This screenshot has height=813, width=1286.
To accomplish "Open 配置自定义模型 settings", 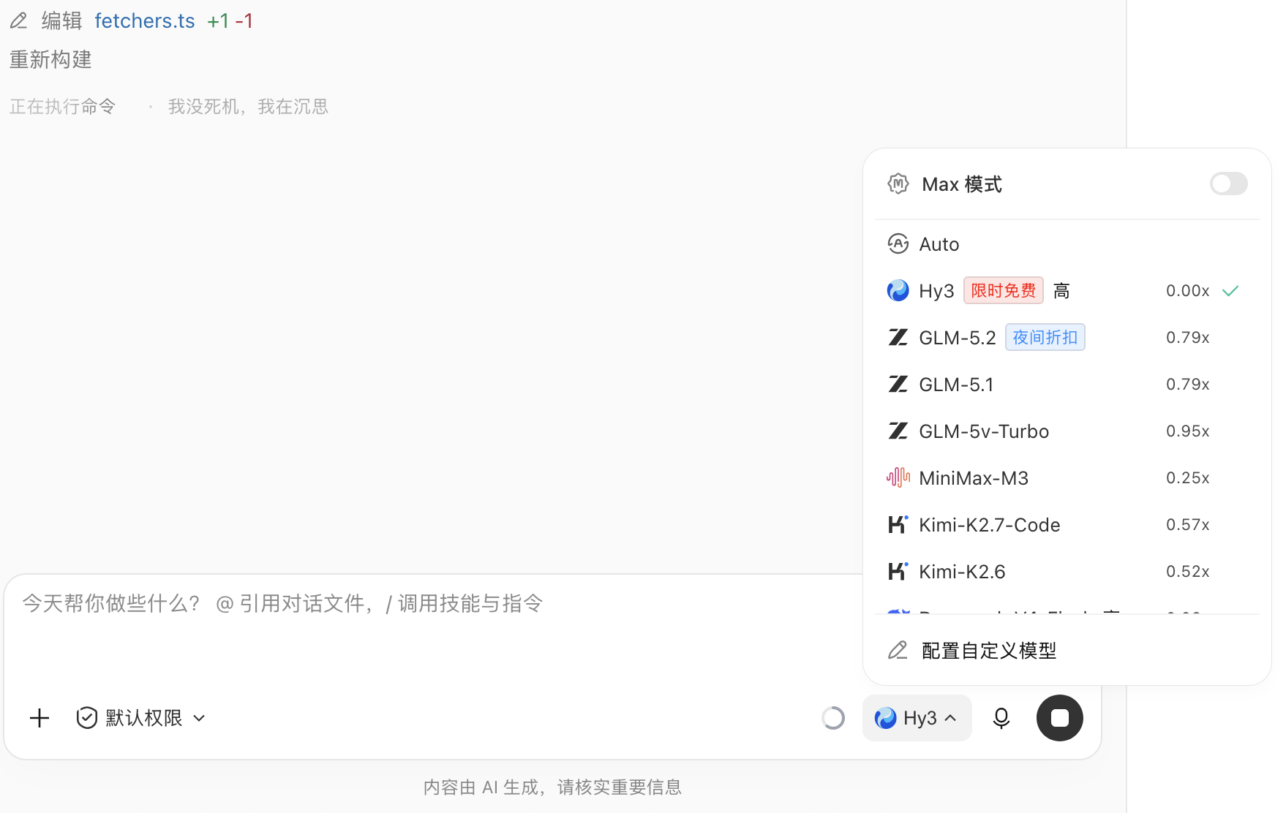I will [x=1067, y=651].
